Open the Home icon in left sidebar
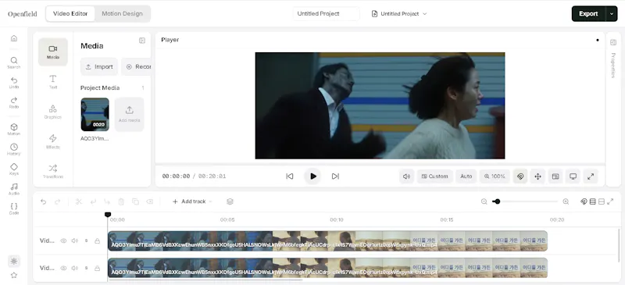The height and width of the screenshot is (285, 625). 14,38
